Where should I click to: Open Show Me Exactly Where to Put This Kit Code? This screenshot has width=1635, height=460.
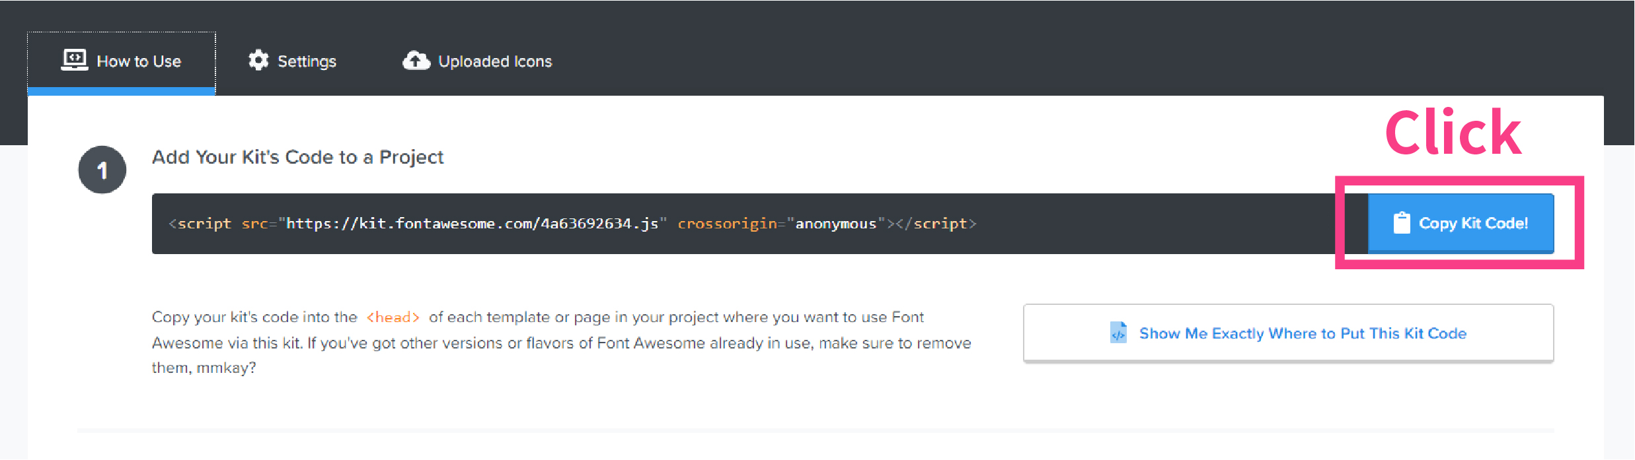pos(1288,333)
